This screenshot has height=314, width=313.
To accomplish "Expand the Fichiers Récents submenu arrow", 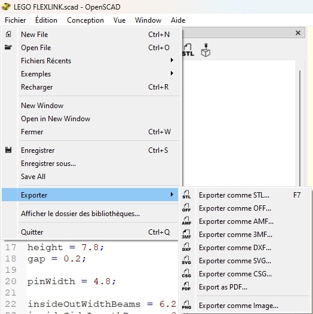I will pyautogui.click(x=171, y=60).
